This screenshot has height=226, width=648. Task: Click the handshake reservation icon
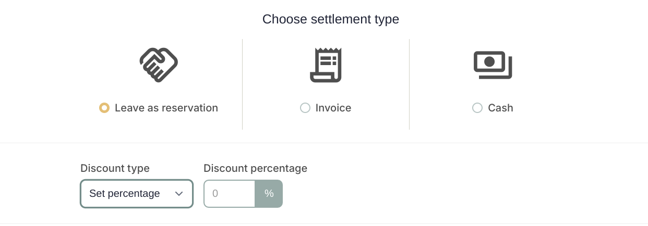(x=159, y=65)
